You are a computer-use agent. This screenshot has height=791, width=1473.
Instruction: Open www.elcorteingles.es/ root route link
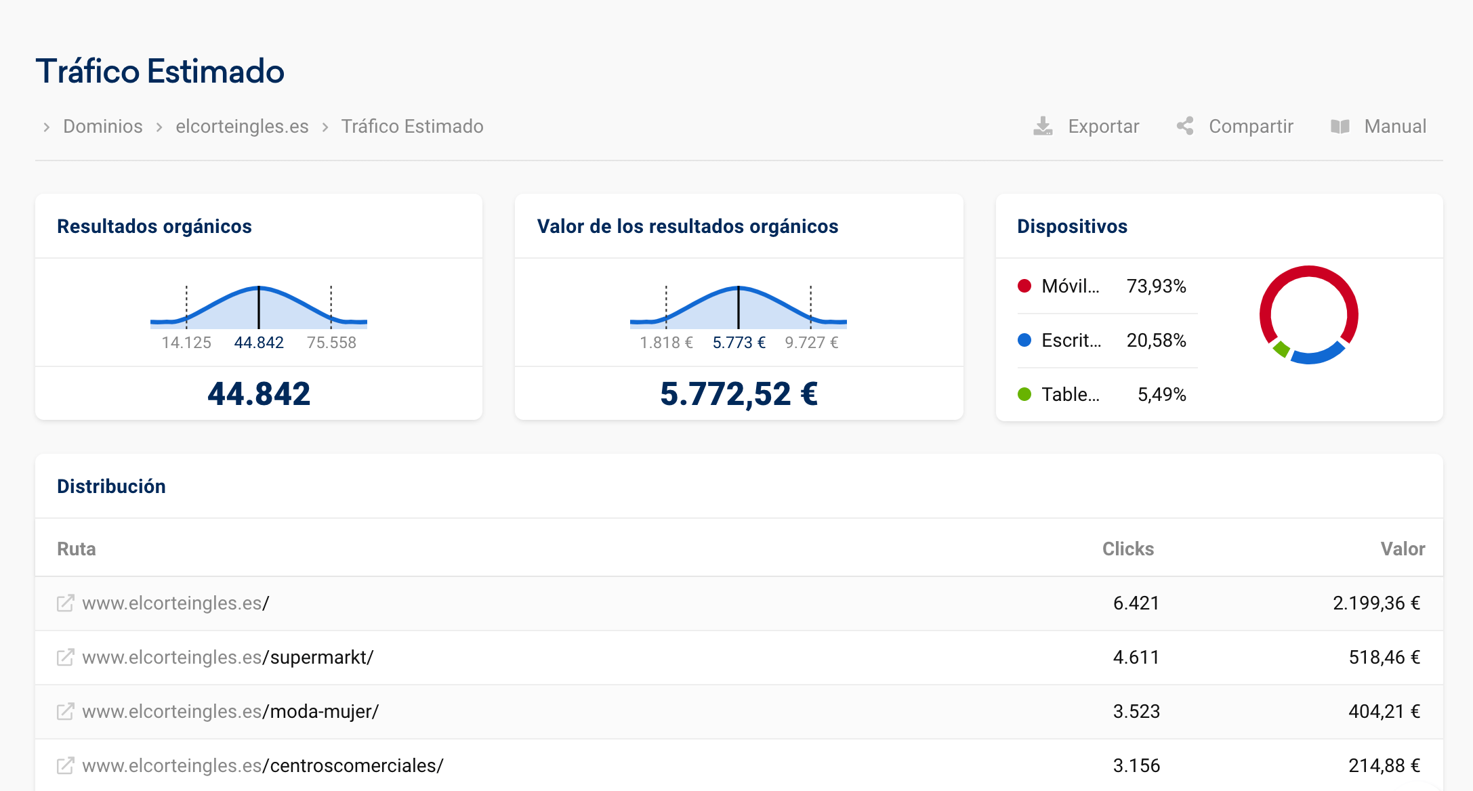point(175,603)
